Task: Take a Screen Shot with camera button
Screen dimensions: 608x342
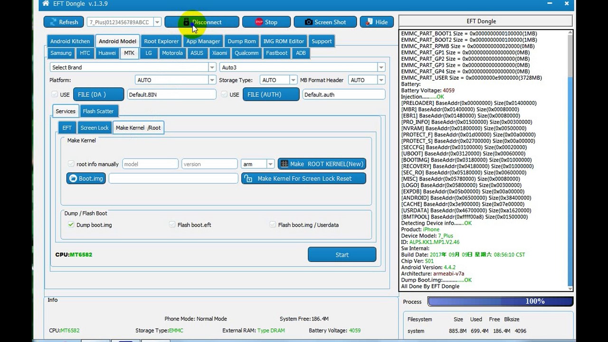Action: click(x=325, y=22)
